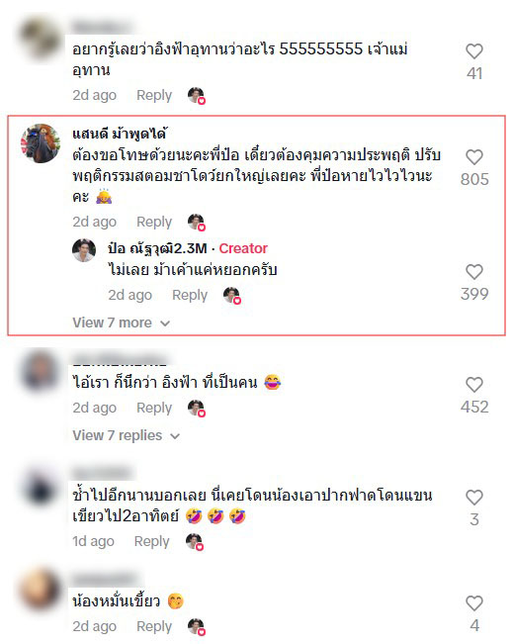Reply to the 1d ago comment

pyautogui.click(x=151, y=541)
